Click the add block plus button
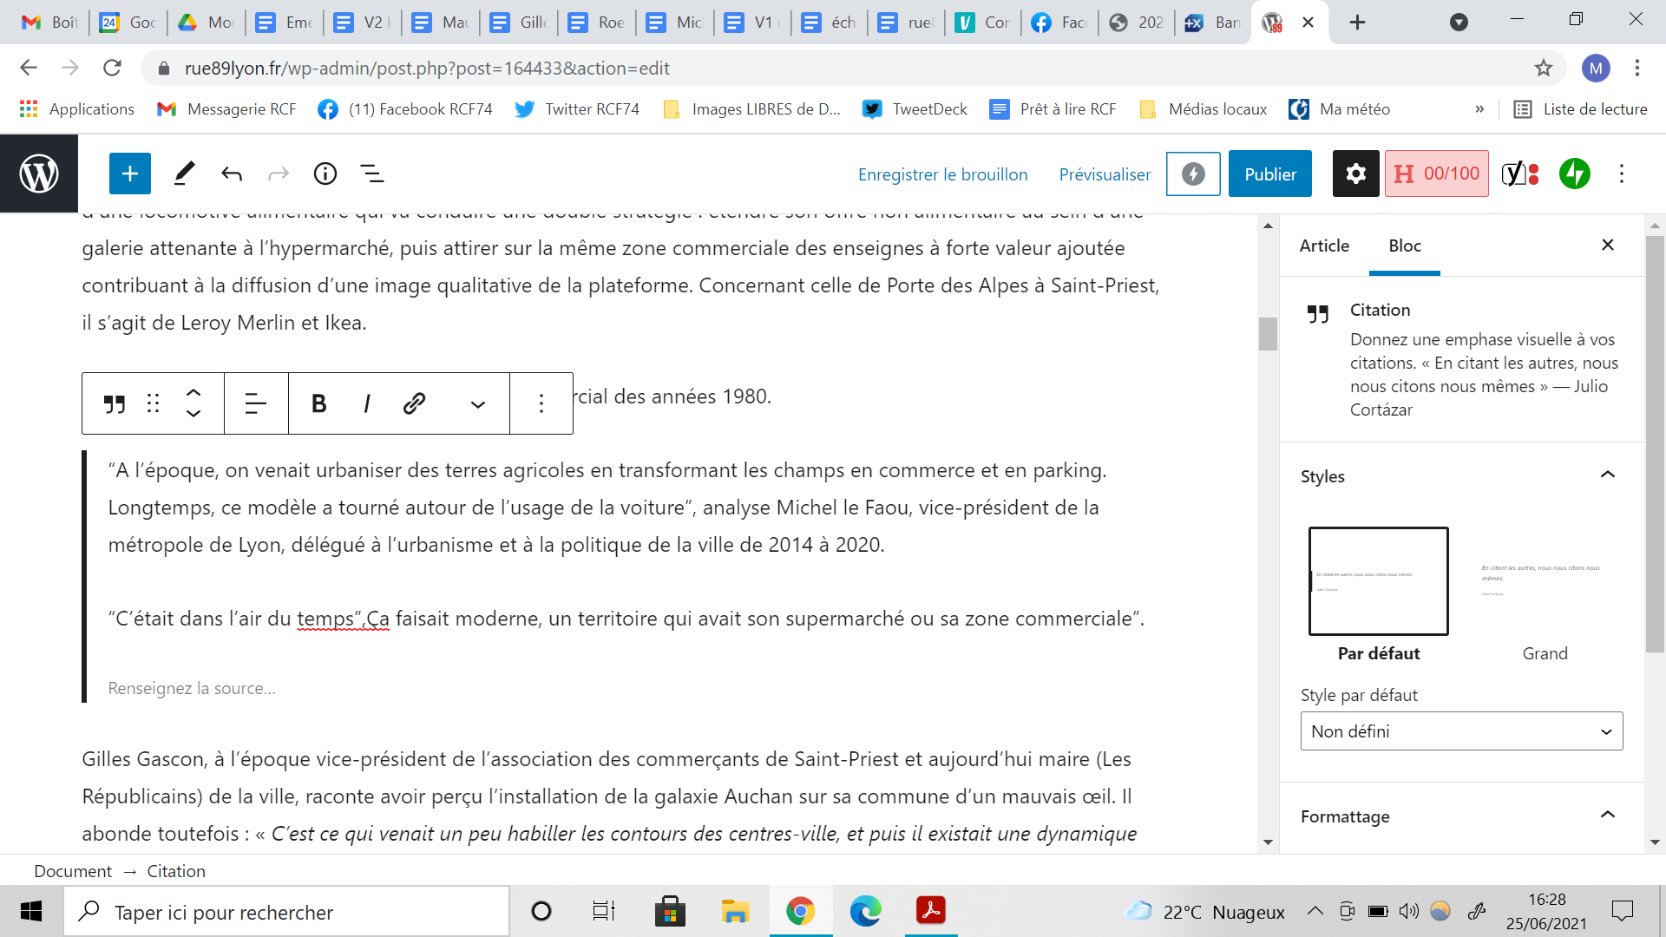 [x=130, y=174]
